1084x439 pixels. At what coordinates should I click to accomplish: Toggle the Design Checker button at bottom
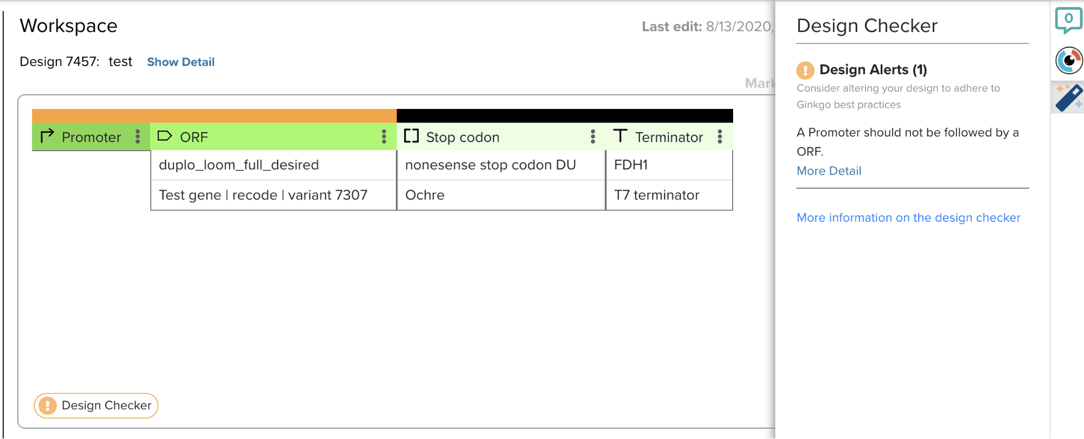point(96,405)
